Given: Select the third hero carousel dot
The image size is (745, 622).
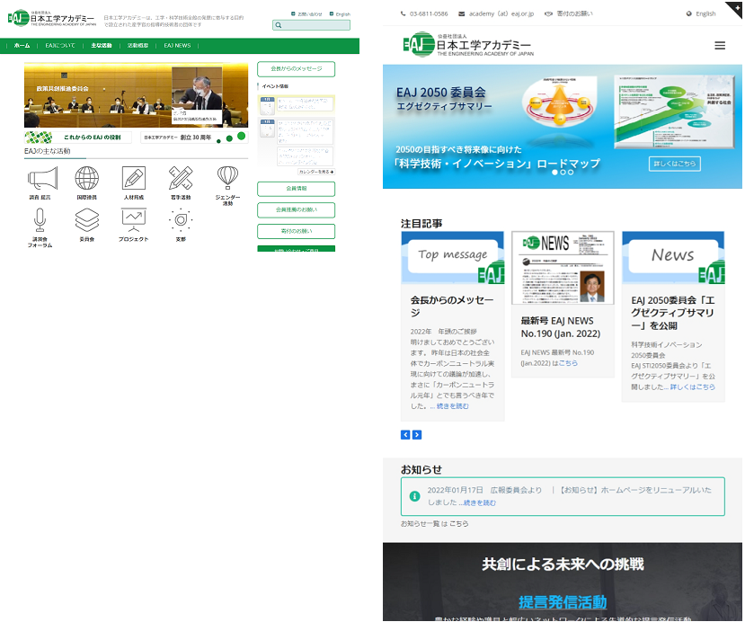Looking at the screenshot, I should [571, 173].
